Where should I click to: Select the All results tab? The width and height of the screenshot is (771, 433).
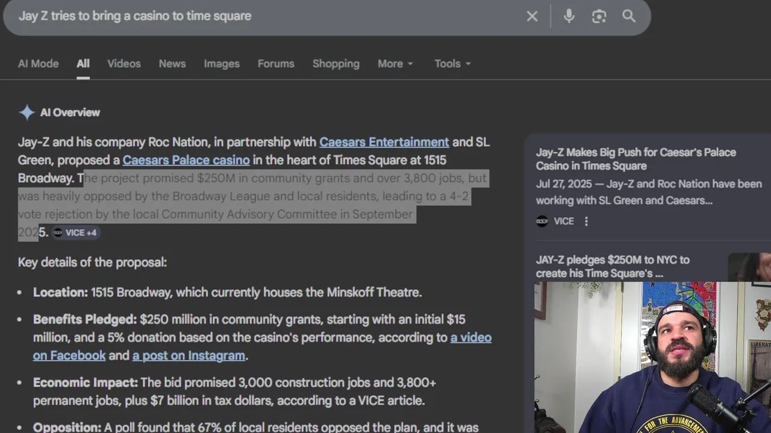point(83,64)
